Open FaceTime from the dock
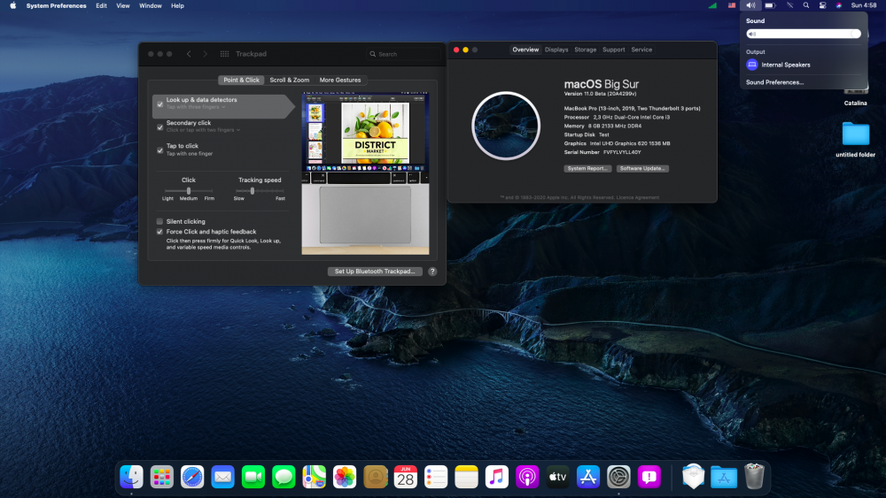This screenshot has height=498, width=886. pos(253,477)
